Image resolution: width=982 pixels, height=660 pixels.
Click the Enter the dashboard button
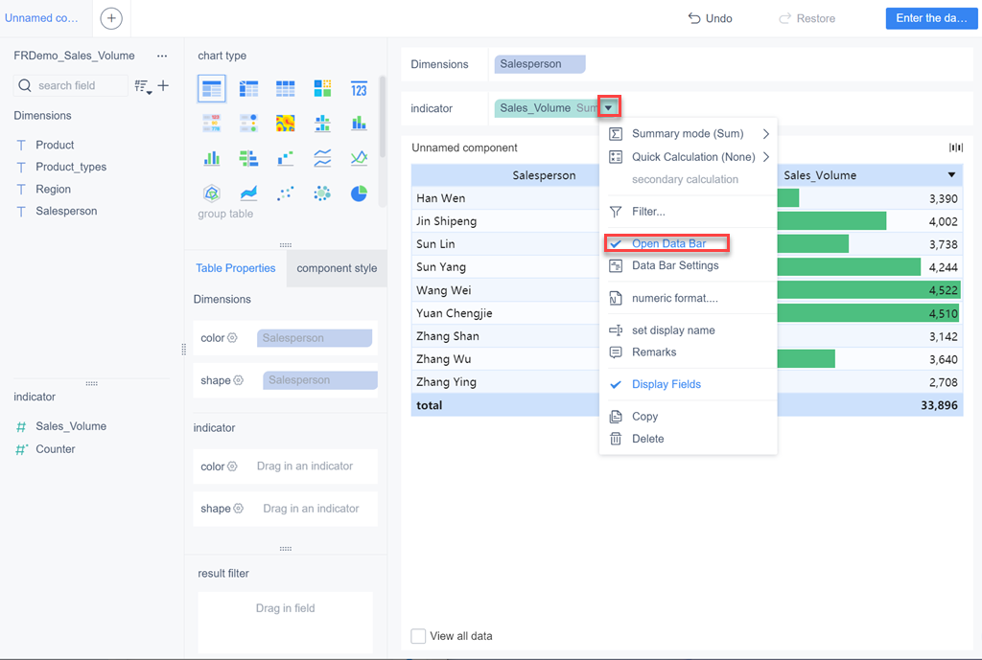tap(931, 18)
